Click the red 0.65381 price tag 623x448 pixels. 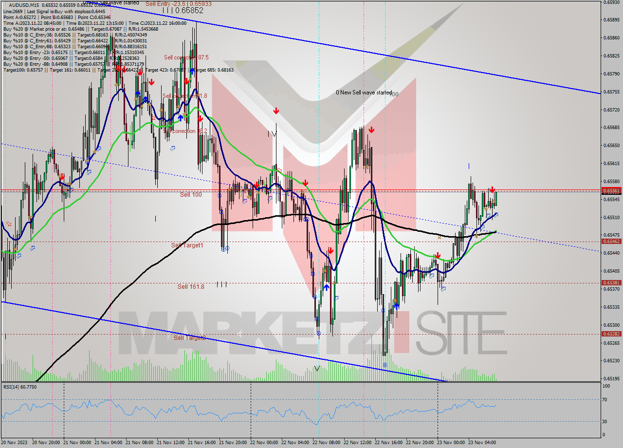(611, 282)
